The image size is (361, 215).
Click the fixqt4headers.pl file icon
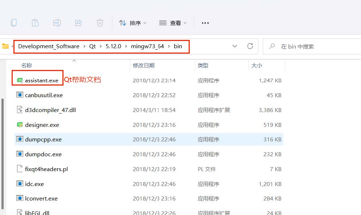(x=20, y=169)
